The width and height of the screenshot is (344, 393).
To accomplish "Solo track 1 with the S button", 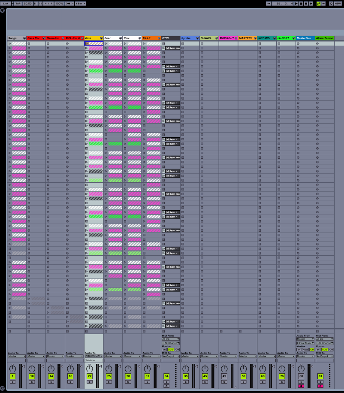I will coord(13,381).
